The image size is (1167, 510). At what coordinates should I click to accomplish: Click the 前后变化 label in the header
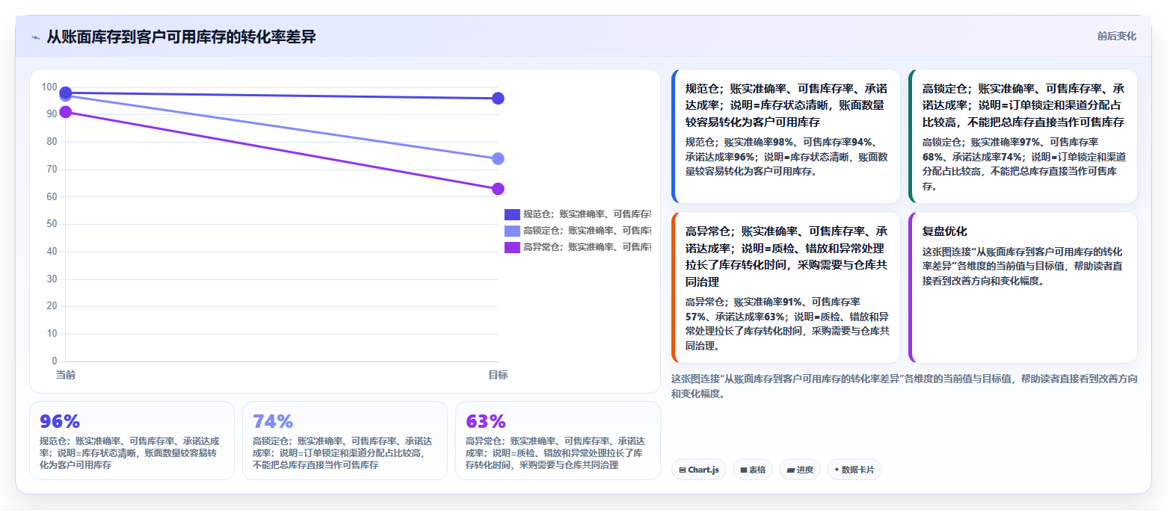pos(1117,37)
